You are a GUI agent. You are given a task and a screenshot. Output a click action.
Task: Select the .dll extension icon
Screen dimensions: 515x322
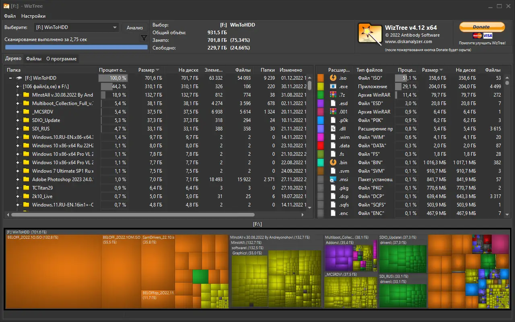point(333,129)
